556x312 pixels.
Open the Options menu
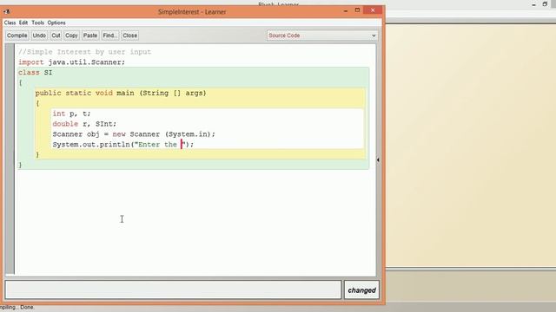click(56, 23)
